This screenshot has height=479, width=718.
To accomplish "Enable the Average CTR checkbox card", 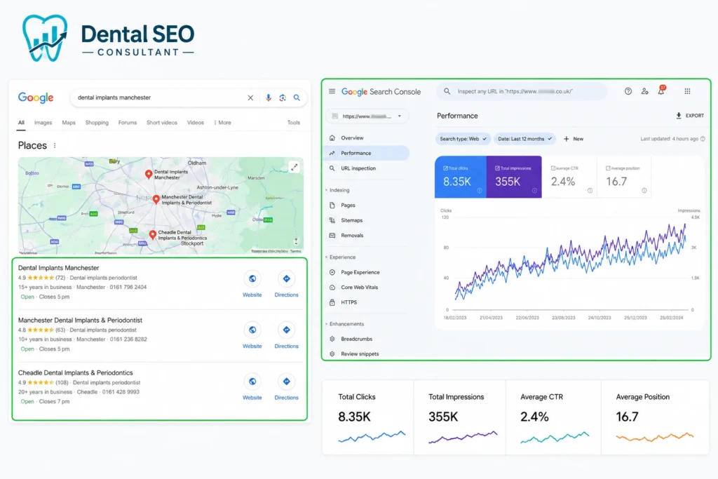I will pyautogui.click(x=569, y=177).
